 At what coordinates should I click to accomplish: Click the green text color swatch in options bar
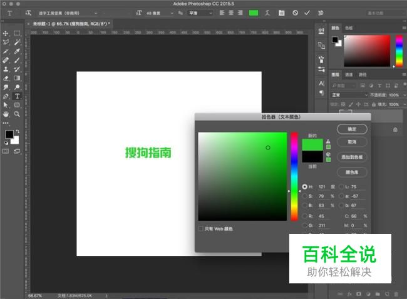point(254,13)
